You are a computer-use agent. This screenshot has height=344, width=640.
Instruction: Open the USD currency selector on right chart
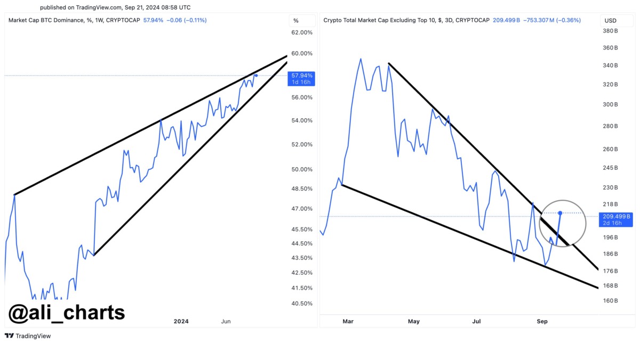point(610,21)
